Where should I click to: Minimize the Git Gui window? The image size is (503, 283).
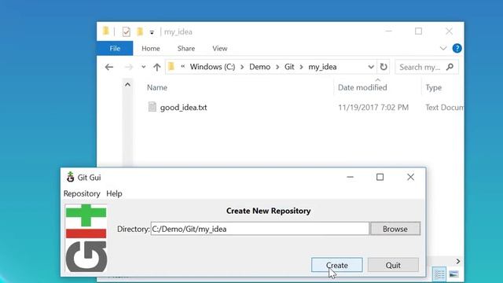click(x=350, y=177)
